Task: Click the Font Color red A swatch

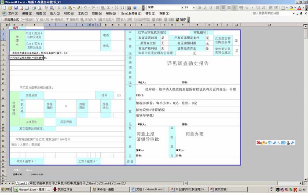Action: click(299, 8)
